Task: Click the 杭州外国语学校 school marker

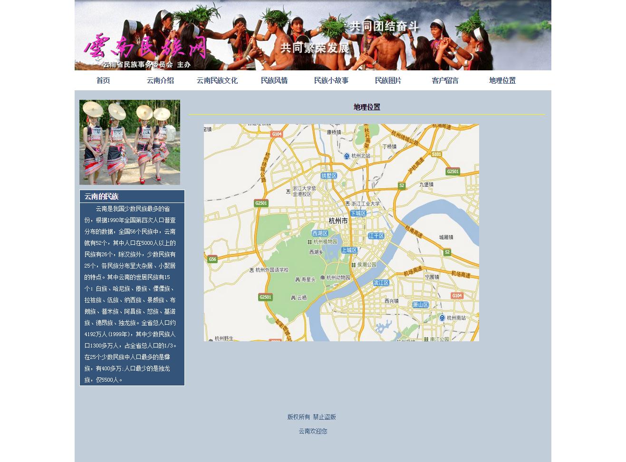Action: pos(252,270)
